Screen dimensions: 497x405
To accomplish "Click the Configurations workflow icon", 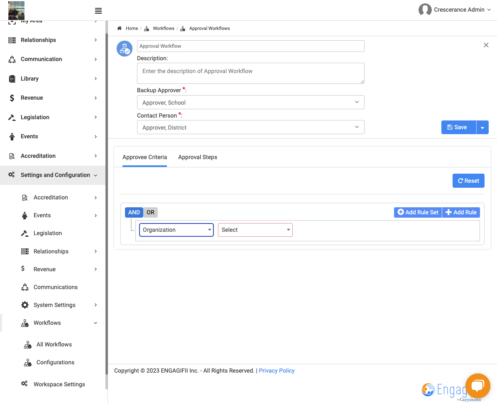I will pos(27,363).
